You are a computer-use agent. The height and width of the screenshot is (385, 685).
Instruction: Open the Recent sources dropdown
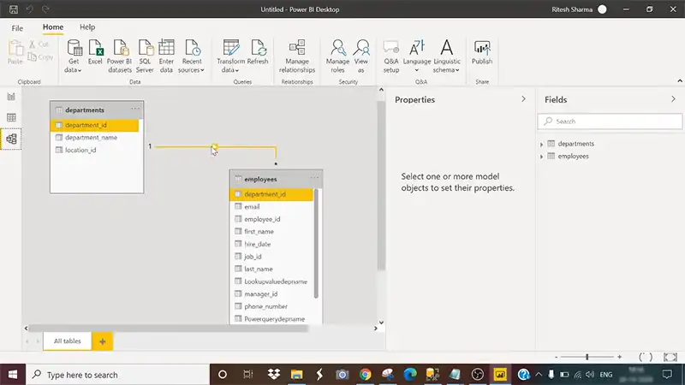pyautogui.click(x=191, y=56)
